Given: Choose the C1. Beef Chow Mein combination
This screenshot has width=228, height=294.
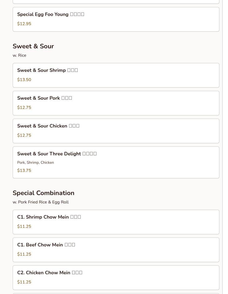Looking at the screenshot, I should (x=46, y=245).
